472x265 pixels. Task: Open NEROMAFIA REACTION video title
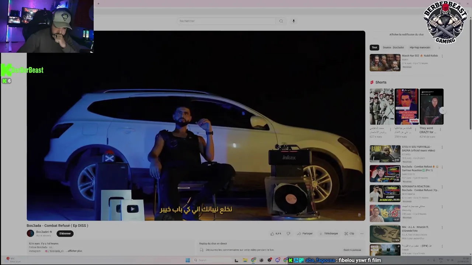420,188
